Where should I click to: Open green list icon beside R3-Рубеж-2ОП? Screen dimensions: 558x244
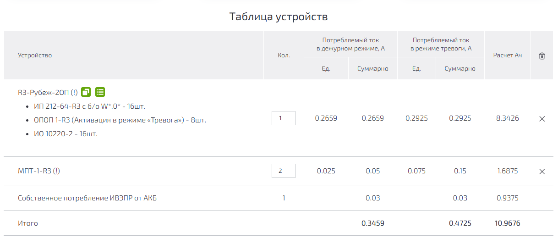[100, 92]
